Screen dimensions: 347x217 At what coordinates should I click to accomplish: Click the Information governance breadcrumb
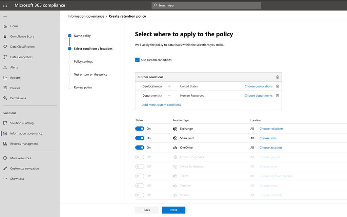point(86,16)
